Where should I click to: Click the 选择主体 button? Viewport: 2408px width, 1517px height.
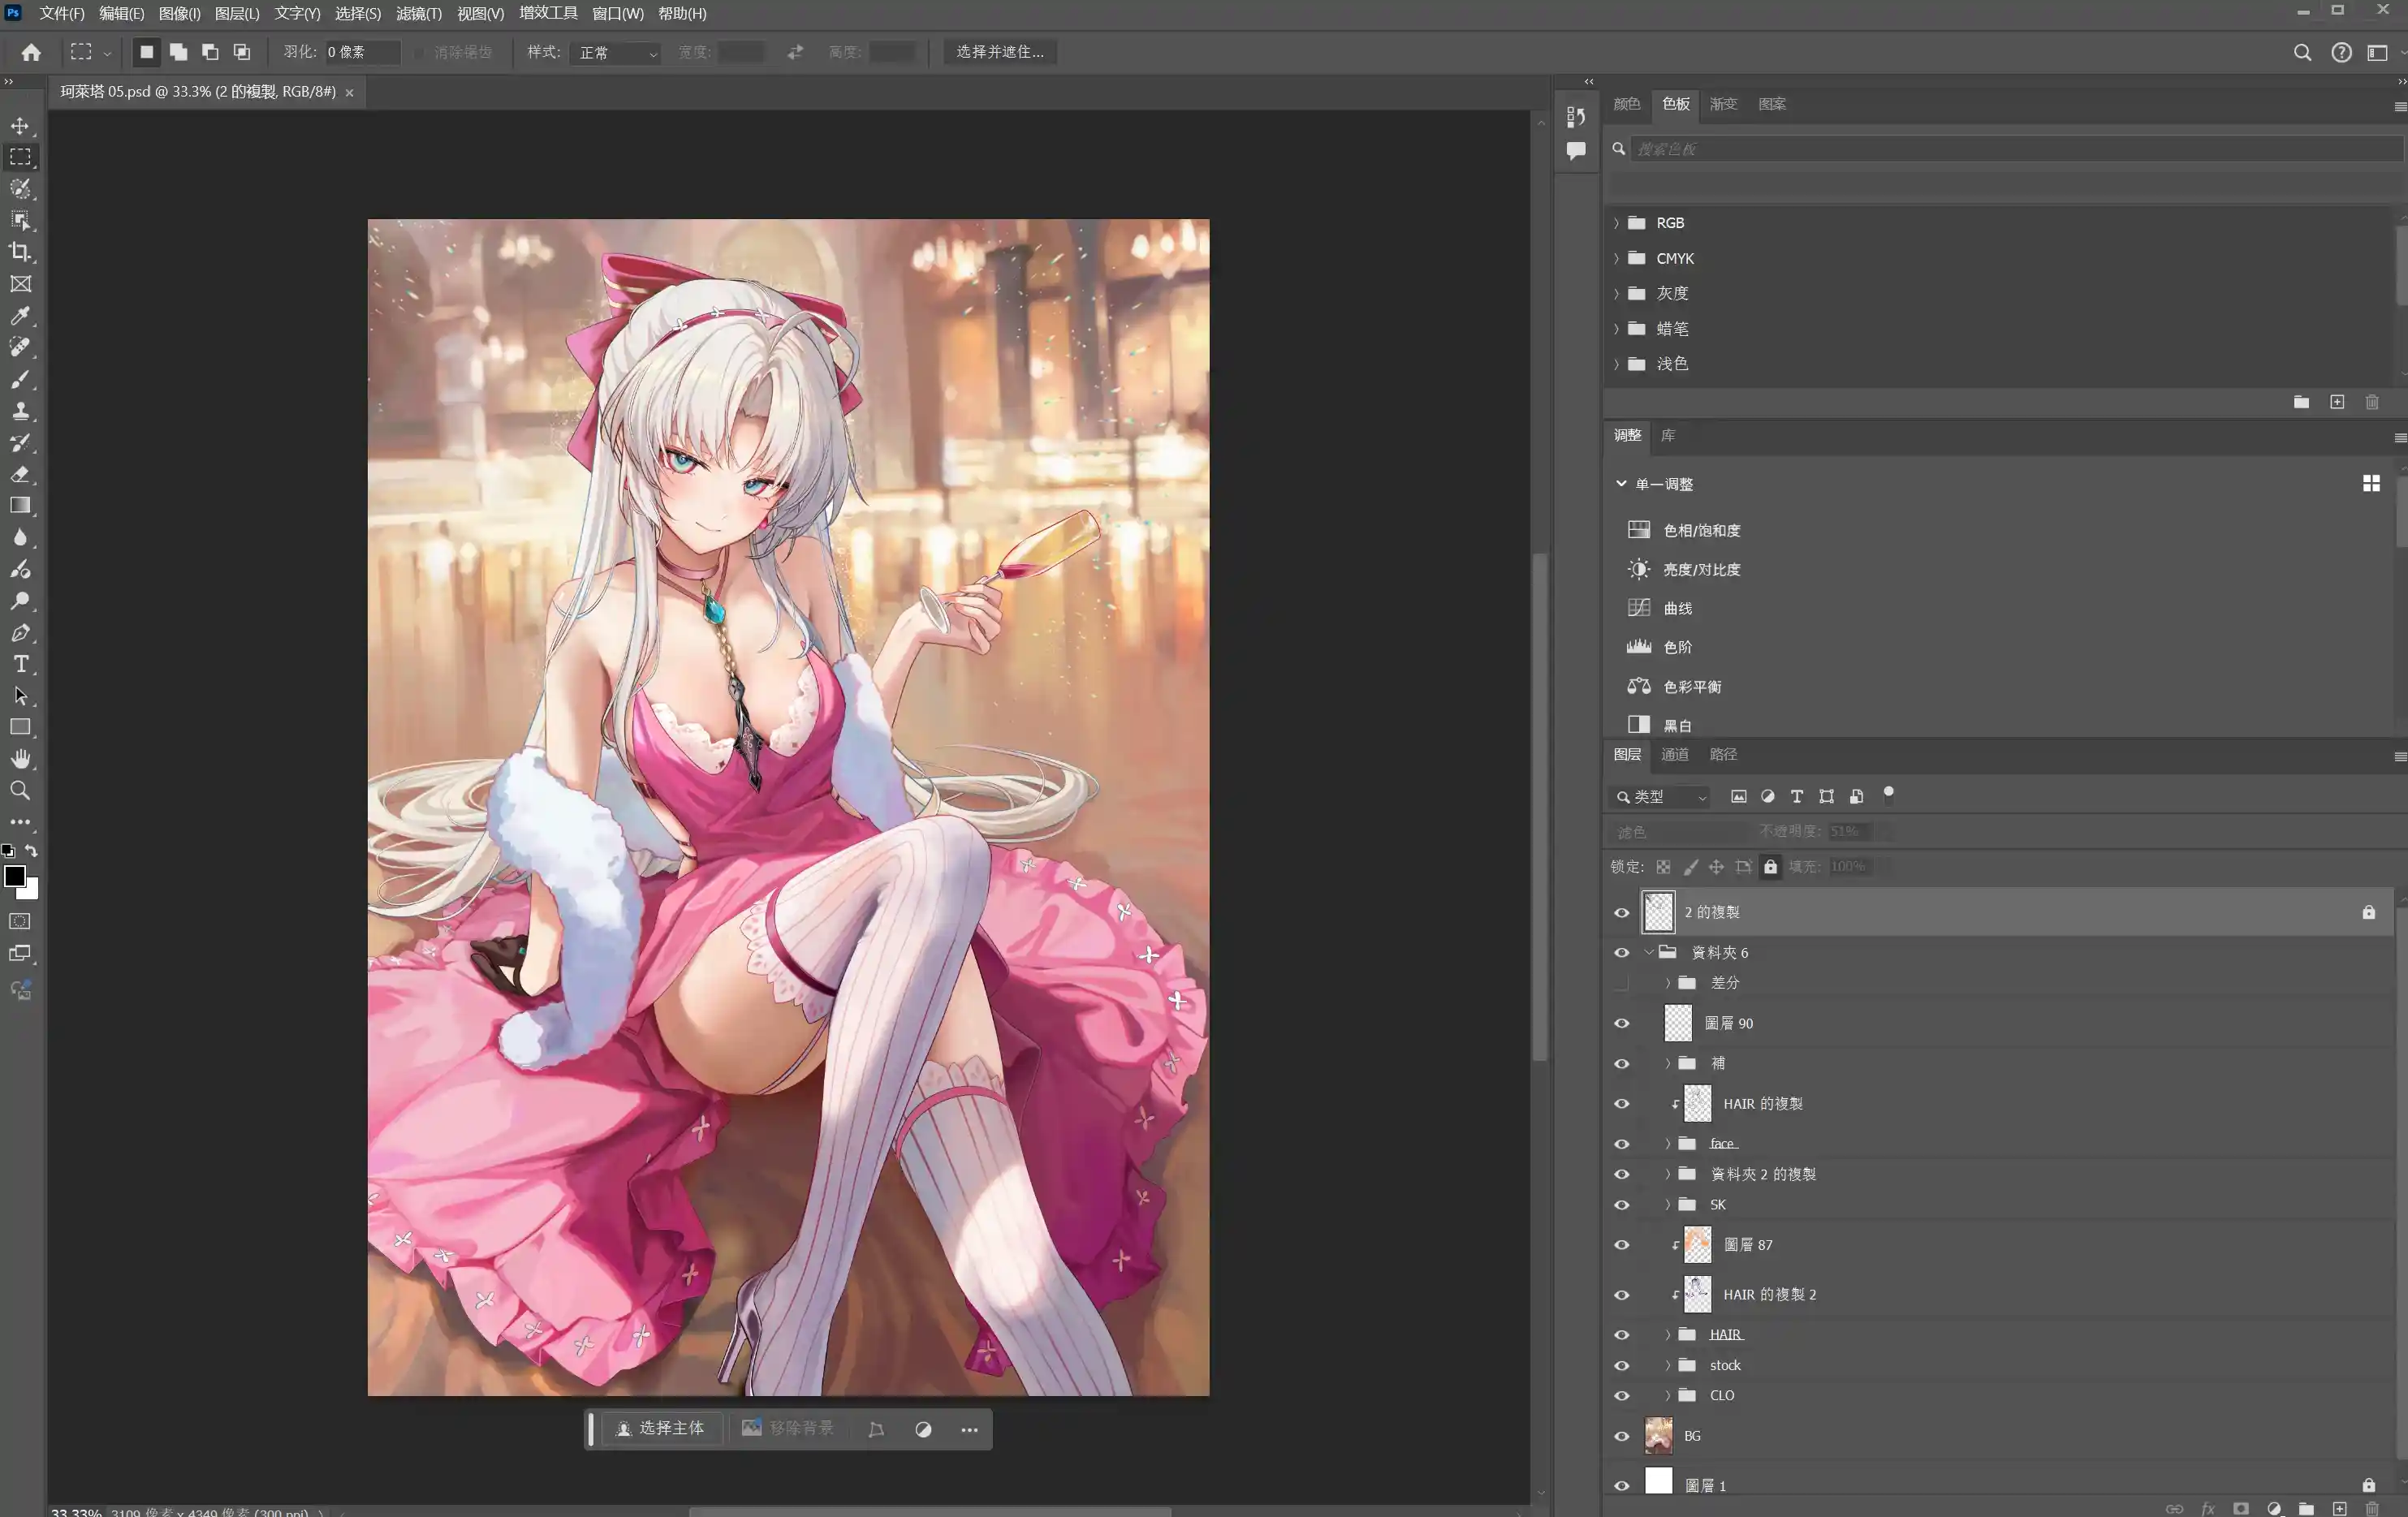point(660,1428)
